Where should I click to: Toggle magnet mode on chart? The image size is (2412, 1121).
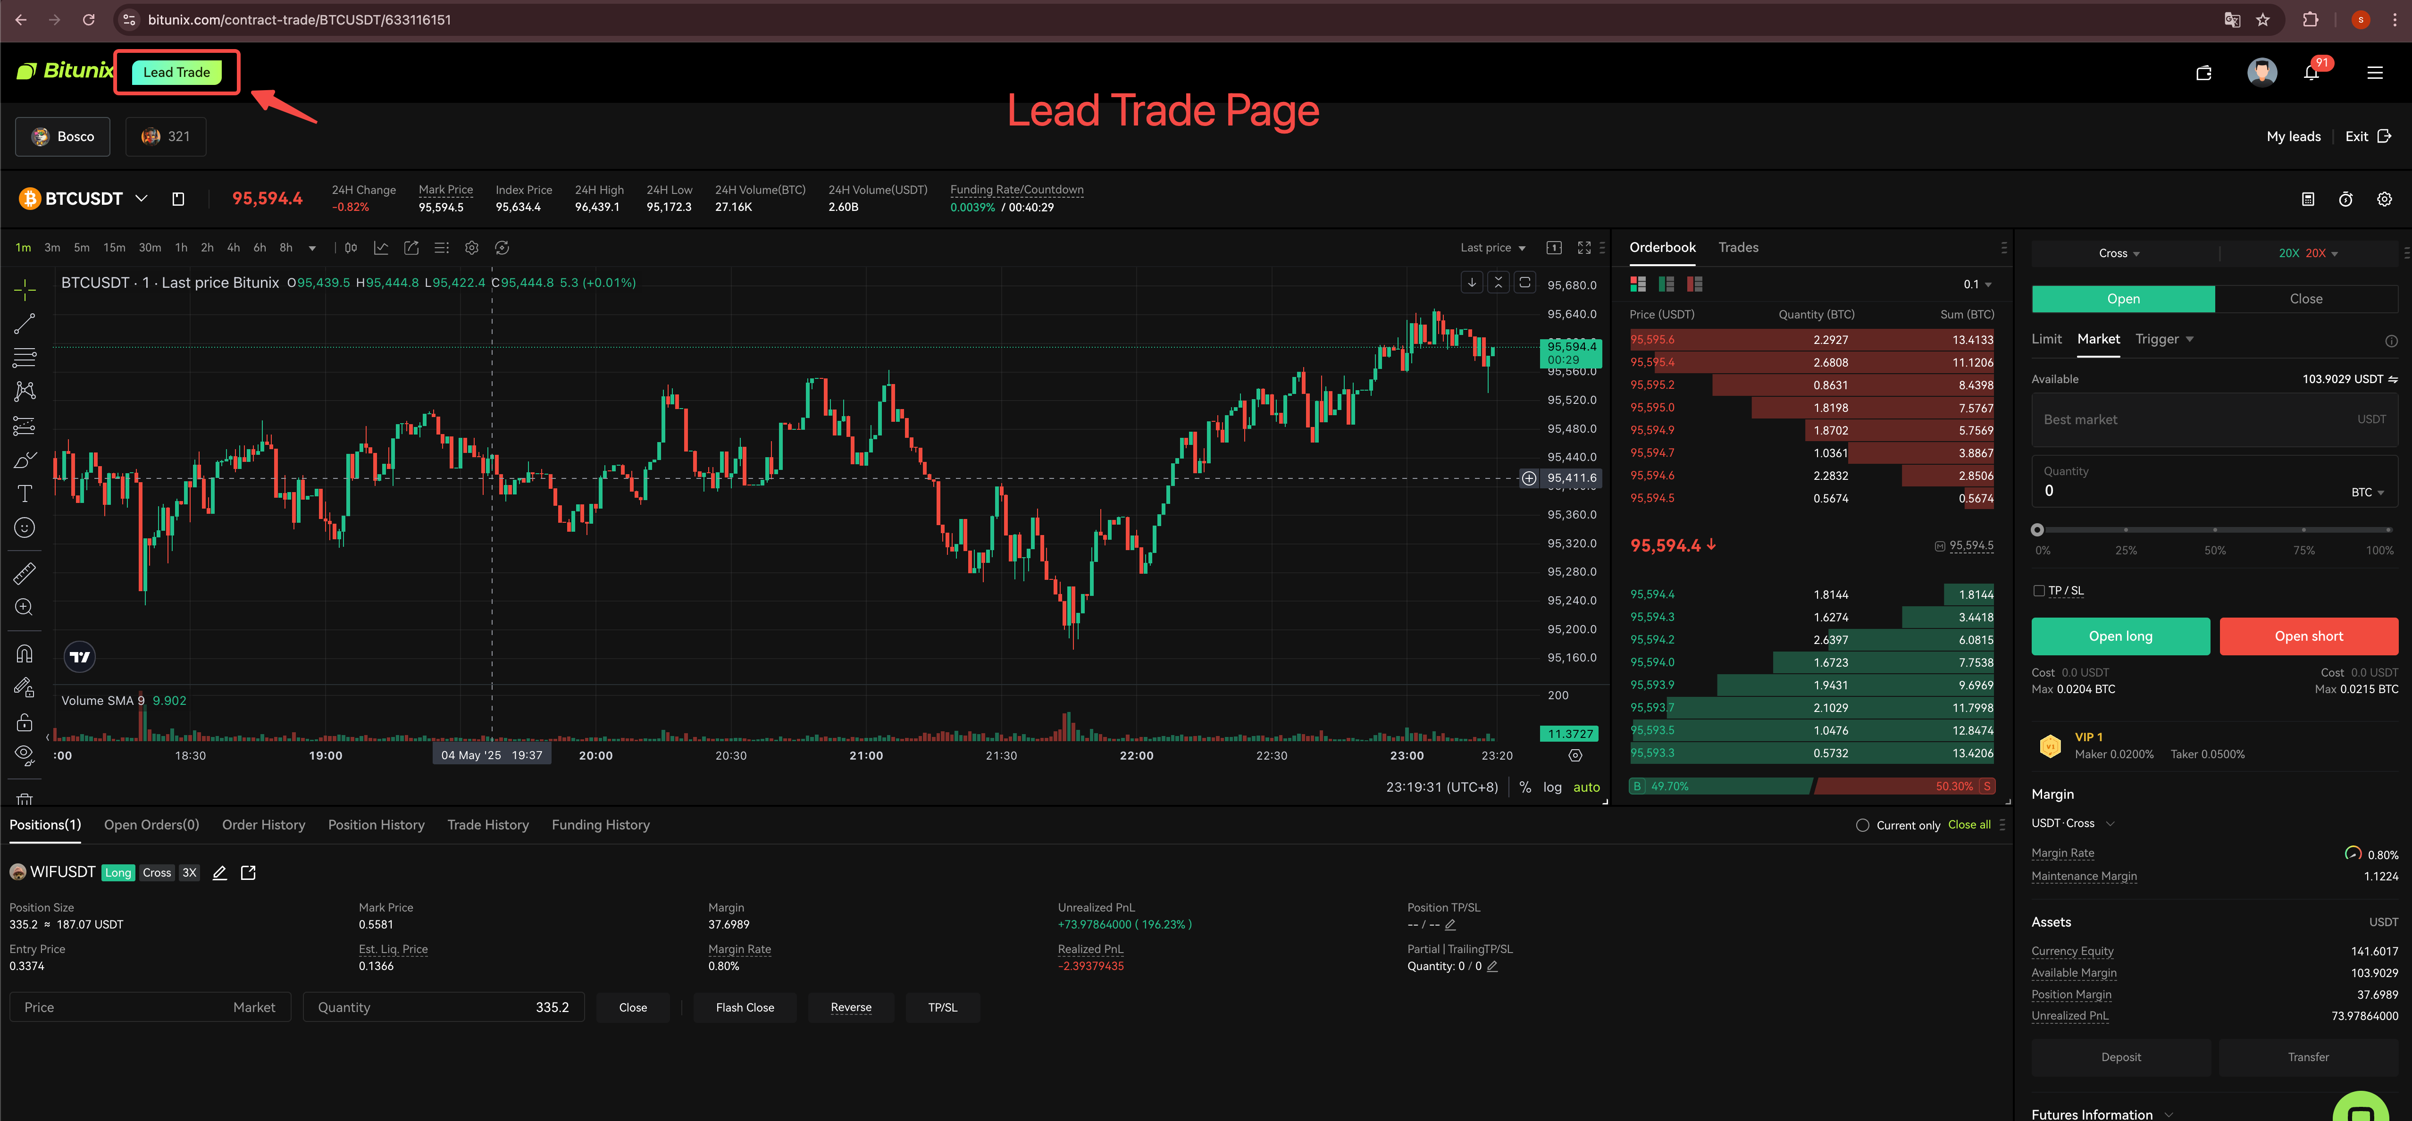pos(25,654)
